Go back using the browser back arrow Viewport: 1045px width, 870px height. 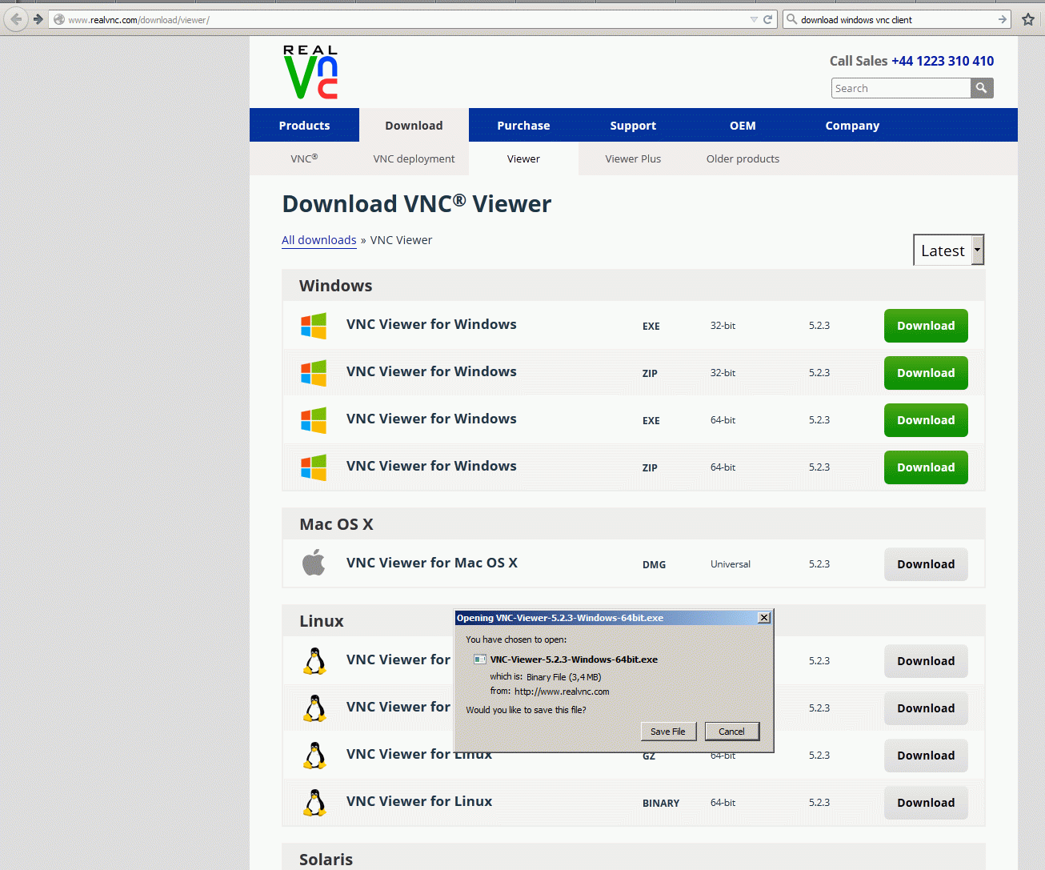(x=16, y=18)
